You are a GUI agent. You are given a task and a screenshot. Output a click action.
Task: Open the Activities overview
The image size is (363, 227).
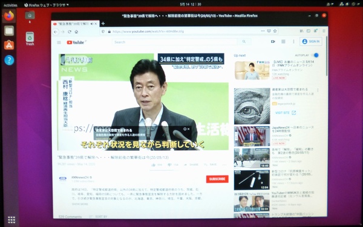click(10, 5)
